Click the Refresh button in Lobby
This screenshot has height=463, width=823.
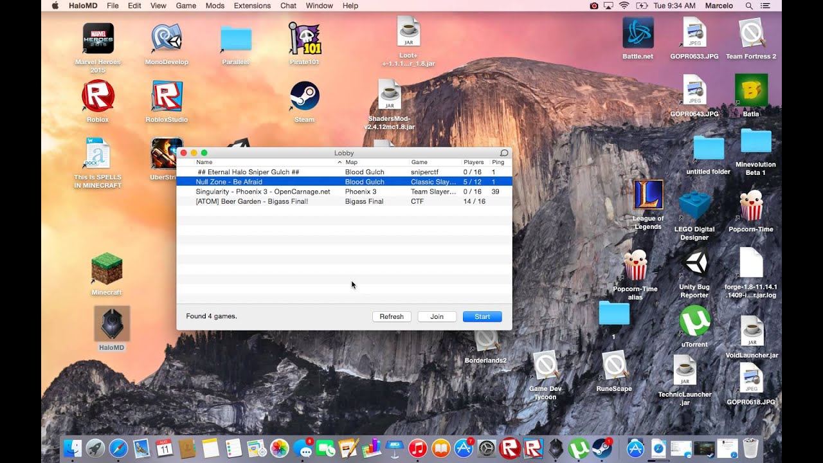(x=392, y=316)
